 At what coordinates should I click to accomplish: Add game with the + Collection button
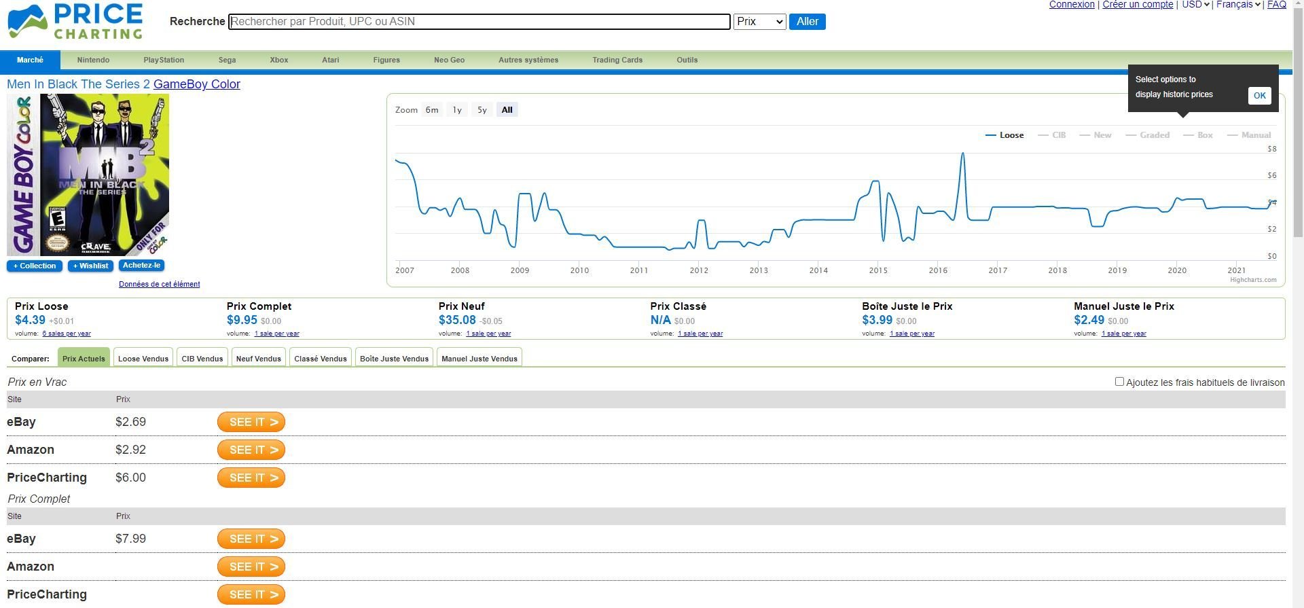[x=35, y=266]
